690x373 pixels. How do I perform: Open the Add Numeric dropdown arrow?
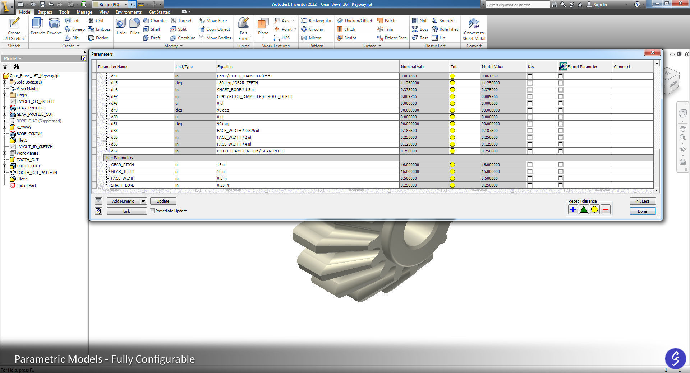coord(143,201)
